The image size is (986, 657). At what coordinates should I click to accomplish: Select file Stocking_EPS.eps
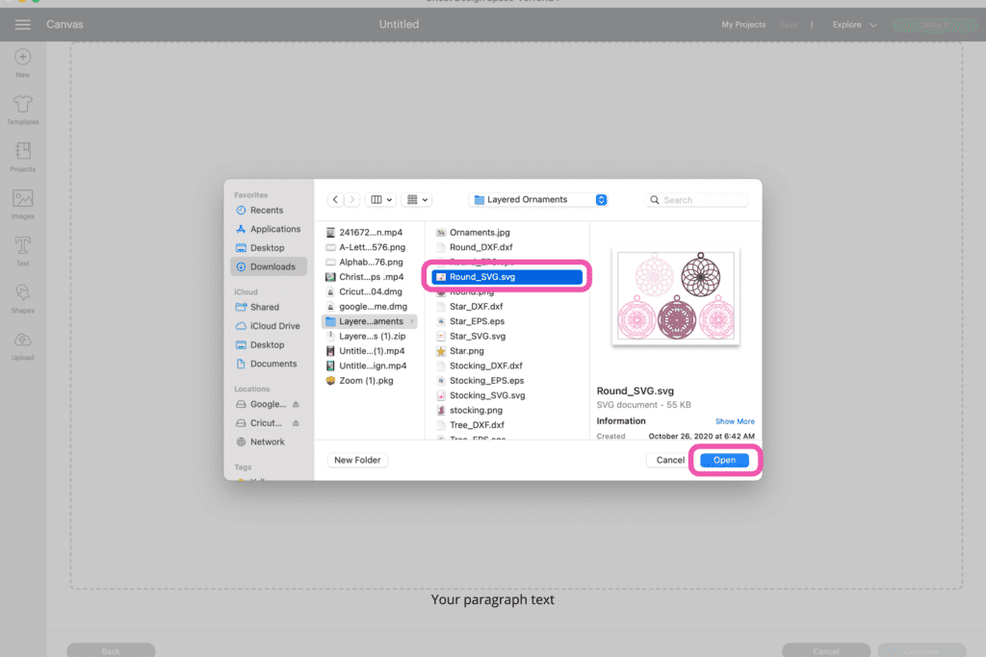tap(507, 381)
